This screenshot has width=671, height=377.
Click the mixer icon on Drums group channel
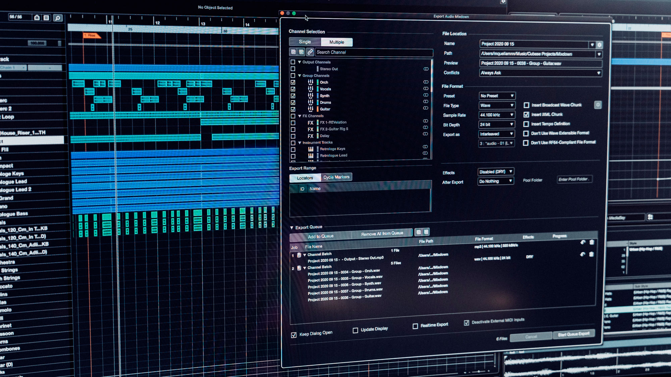[x=311, y=102]
